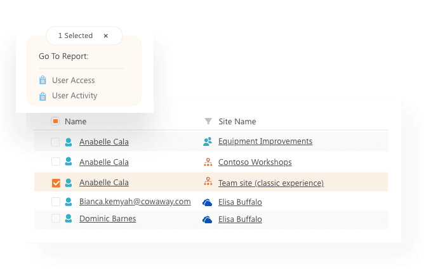Open the Contoso Workshops link
This screenshot has height=274, width=424.
(x=255, y=162)
